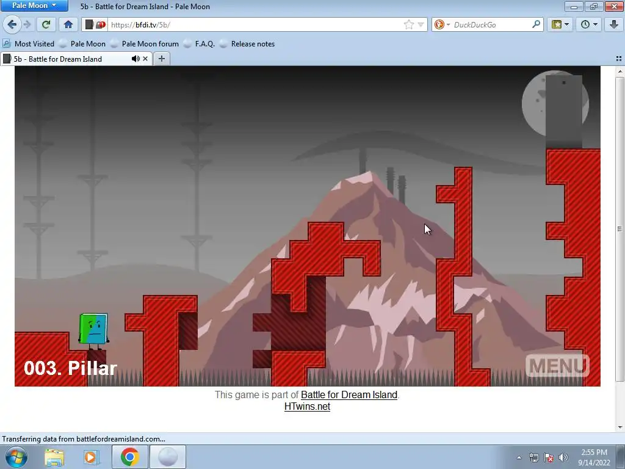
Task: Click the Bookmarks button dropdown arrow
Action: click(566, 24)
